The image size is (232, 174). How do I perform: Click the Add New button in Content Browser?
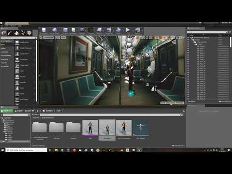pos(7,111)
